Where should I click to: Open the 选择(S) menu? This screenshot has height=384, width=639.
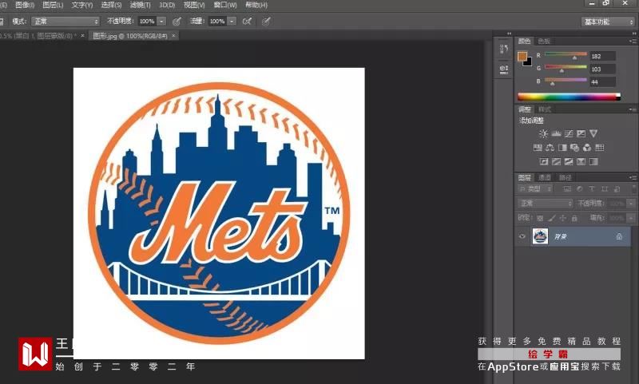click(111, 5)
